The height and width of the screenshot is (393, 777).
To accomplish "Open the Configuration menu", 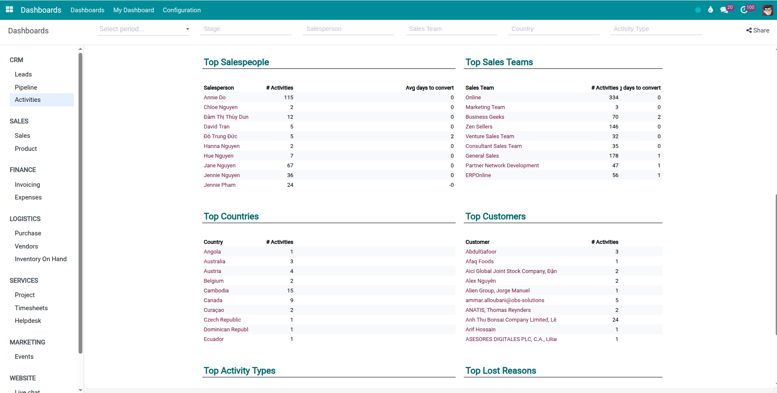I will [182, 10].
